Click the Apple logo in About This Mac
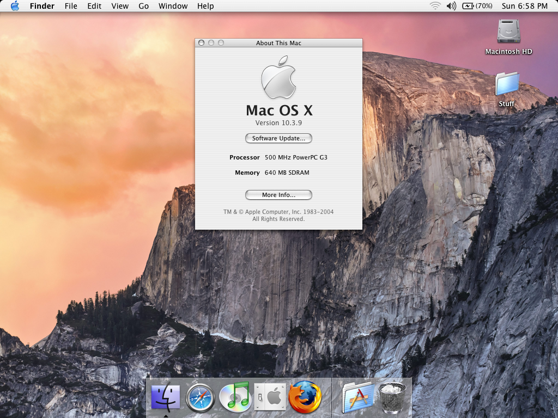This screenshot has height=418, width=558. click(278, 77)
